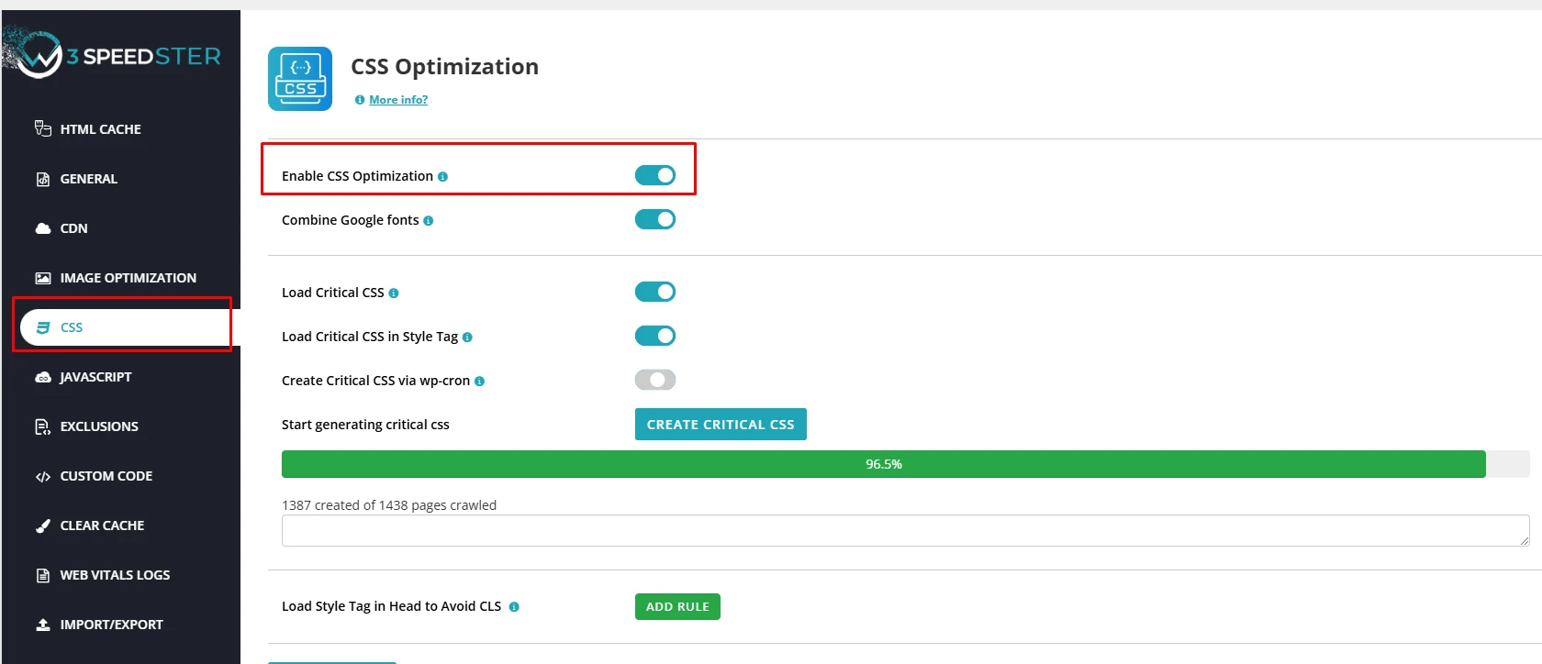Click the Exclusions document icon
This screenshot has height=664, width=1542.
43,426
